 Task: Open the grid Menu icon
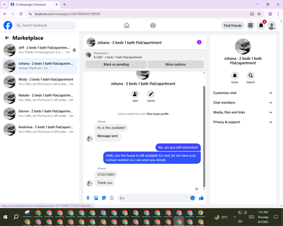coord(250,25)
